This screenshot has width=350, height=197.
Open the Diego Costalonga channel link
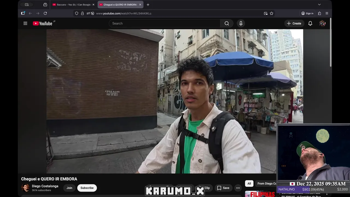pos(45,186)
